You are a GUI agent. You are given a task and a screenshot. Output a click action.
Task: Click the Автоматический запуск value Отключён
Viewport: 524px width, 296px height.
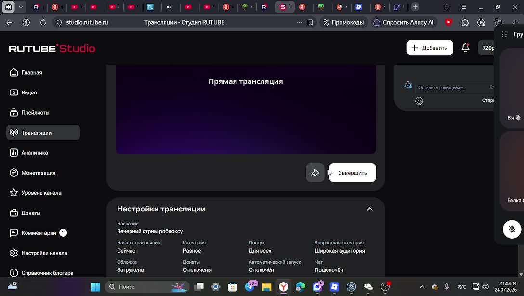(x=261, y=270)
